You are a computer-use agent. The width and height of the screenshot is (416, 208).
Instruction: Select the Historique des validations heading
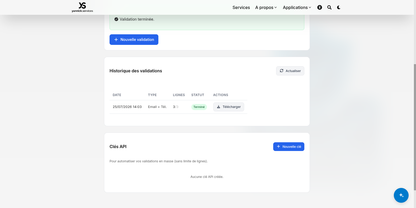click(x=136, y=71)
